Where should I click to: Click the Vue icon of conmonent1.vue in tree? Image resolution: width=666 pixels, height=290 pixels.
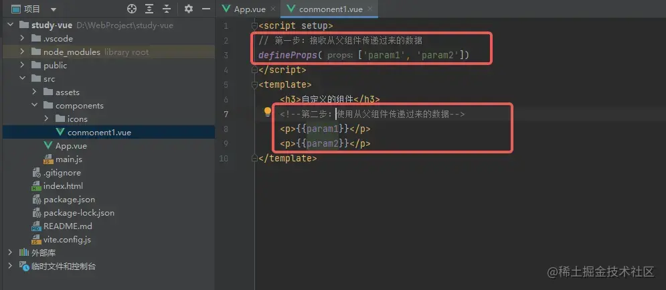[x=60, y=132]
